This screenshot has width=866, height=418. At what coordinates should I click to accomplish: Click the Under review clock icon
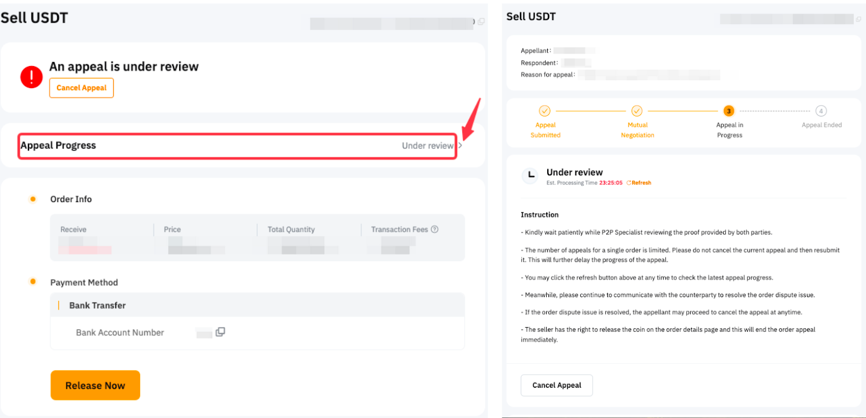coord(531,175)
